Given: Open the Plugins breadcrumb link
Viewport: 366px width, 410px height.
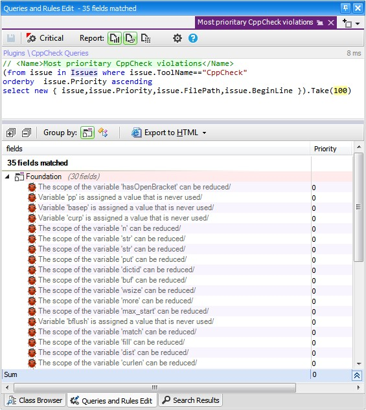Looking at the screenshot, I should [14, 53].
